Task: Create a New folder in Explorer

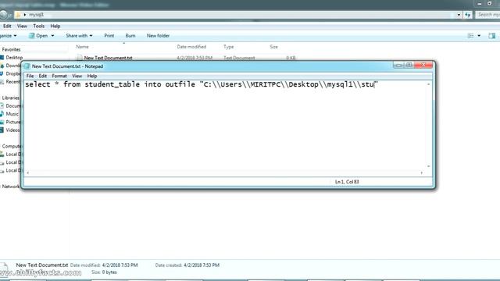Action: coord(158,36)
